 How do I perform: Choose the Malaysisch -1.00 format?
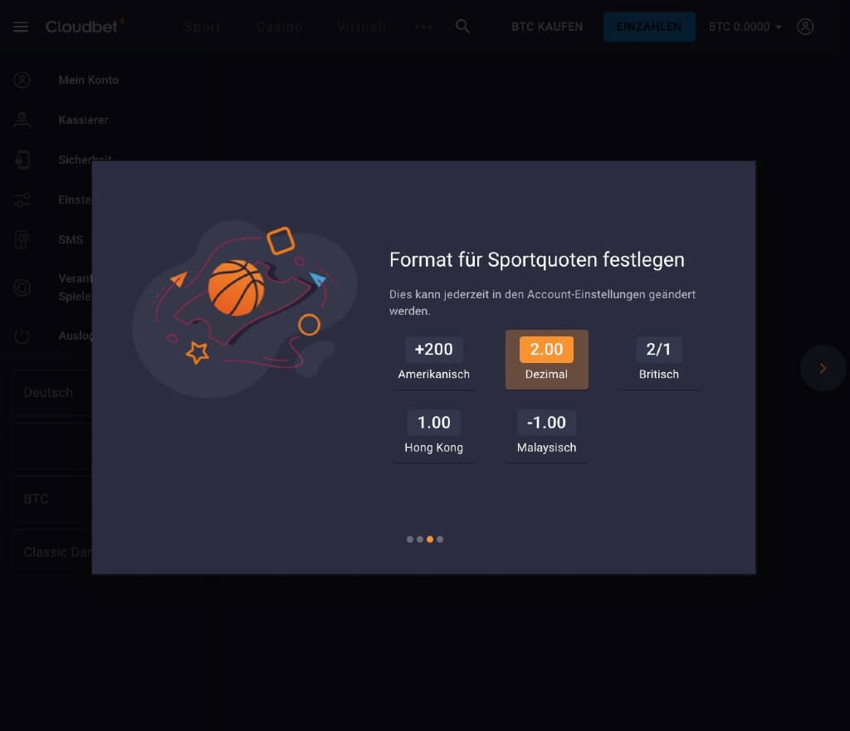[x=546, y=433]
